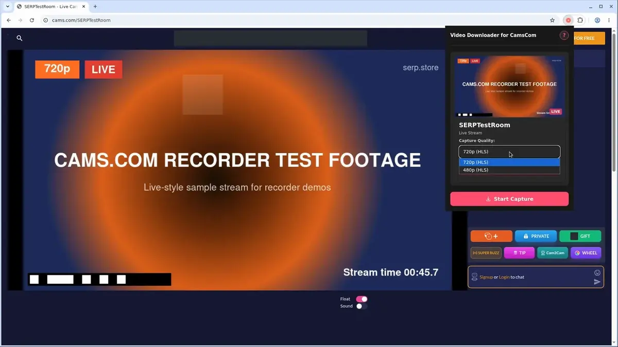Screen dimensions: 618x347
Task: Toggle the Sound switch
Action: (x=362, y=306)
